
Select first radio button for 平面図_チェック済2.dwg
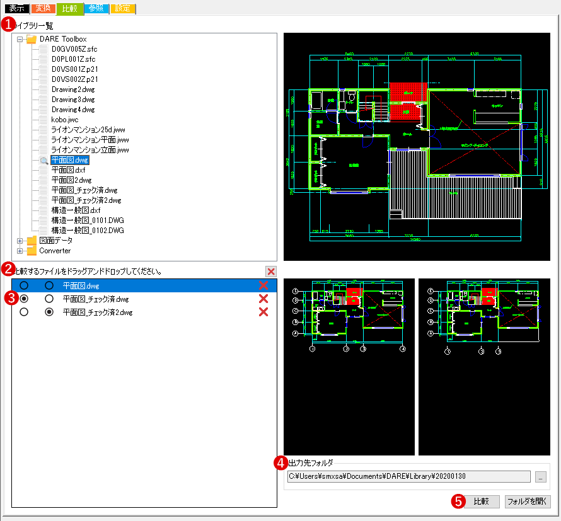(x=24, y=312)
